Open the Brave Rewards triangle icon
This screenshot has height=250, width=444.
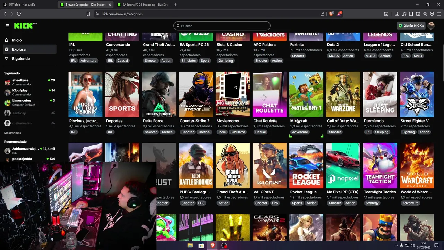click(x=340, y=14)
